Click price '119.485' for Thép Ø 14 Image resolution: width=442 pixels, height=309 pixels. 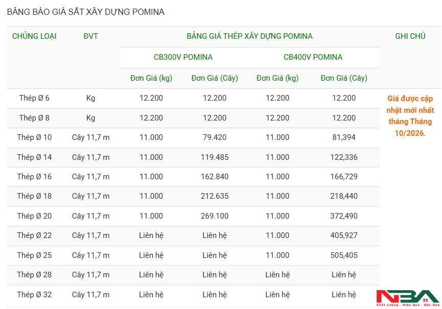(215, 157)
